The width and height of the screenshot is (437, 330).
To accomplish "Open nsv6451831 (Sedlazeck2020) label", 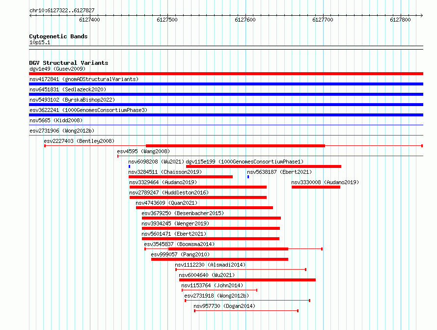I will 68,89.
